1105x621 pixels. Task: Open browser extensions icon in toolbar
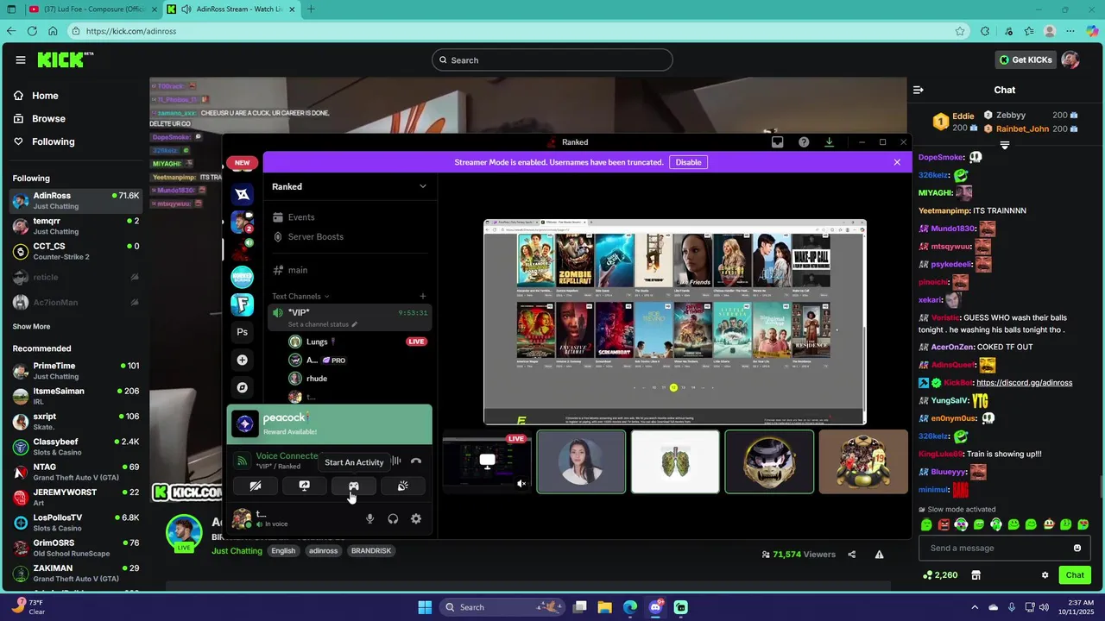coord(985,31)
